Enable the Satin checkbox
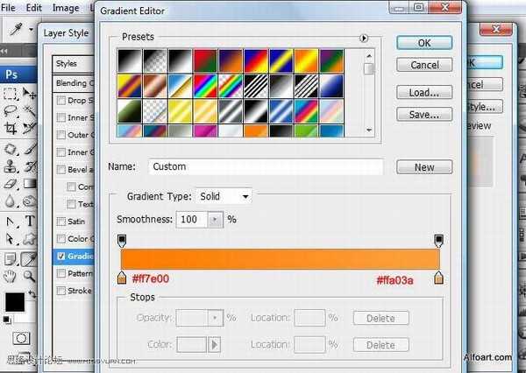This screenshot has width=526, height=373. (61, 222)
